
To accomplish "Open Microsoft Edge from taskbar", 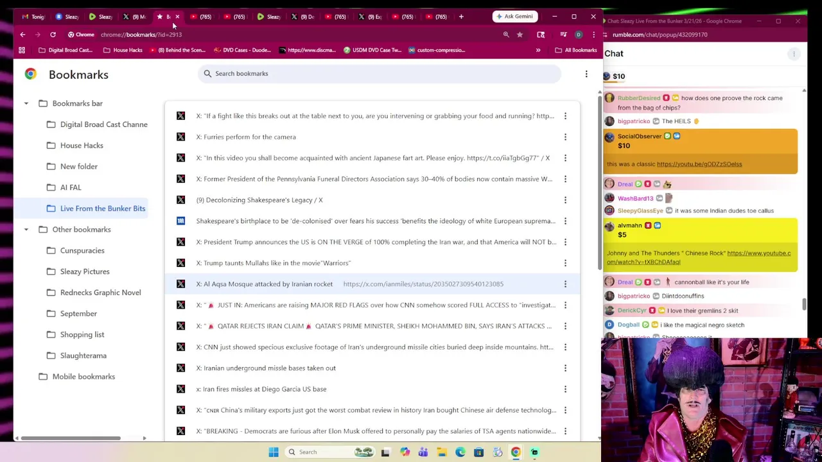I will 460,452.
